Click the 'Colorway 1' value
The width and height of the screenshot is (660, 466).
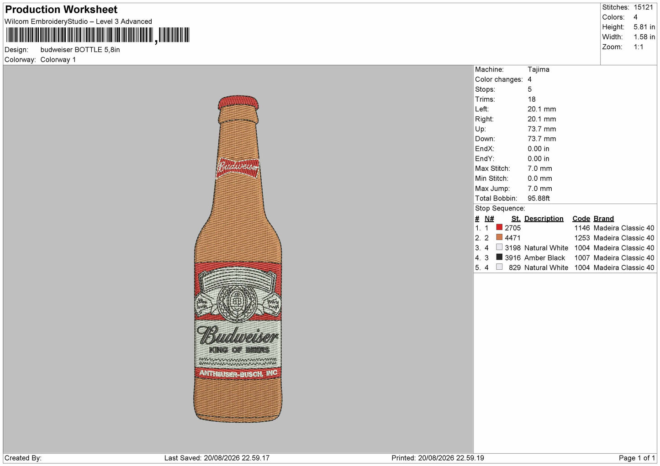[58, 60]
